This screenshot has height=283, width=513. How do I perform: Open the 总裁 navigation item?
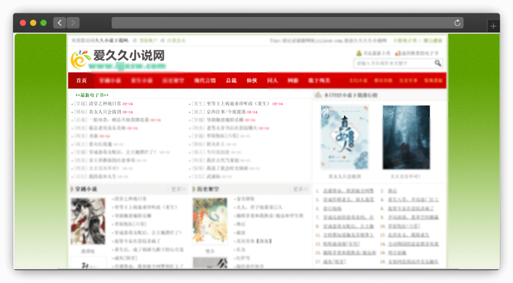coord(231,80)
